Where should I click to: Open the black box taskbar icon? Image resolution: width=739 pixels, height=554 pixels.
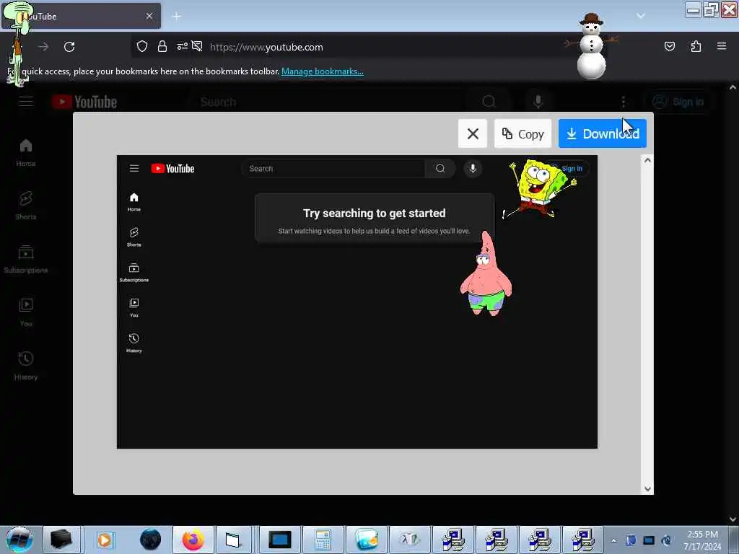pyautogui.click(x=61, y=540)
